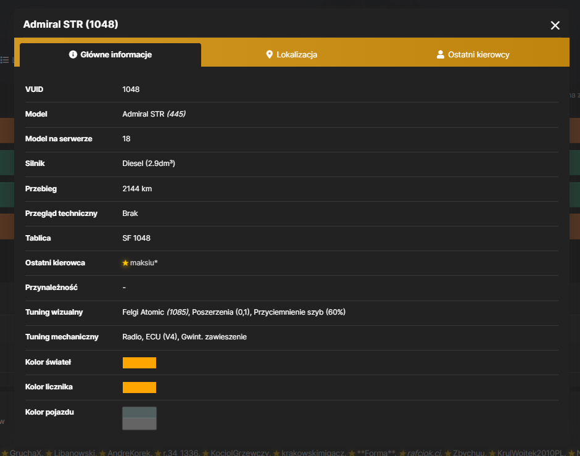Click the Felgi Atomic (1085) tuning entry

point(155,312)
